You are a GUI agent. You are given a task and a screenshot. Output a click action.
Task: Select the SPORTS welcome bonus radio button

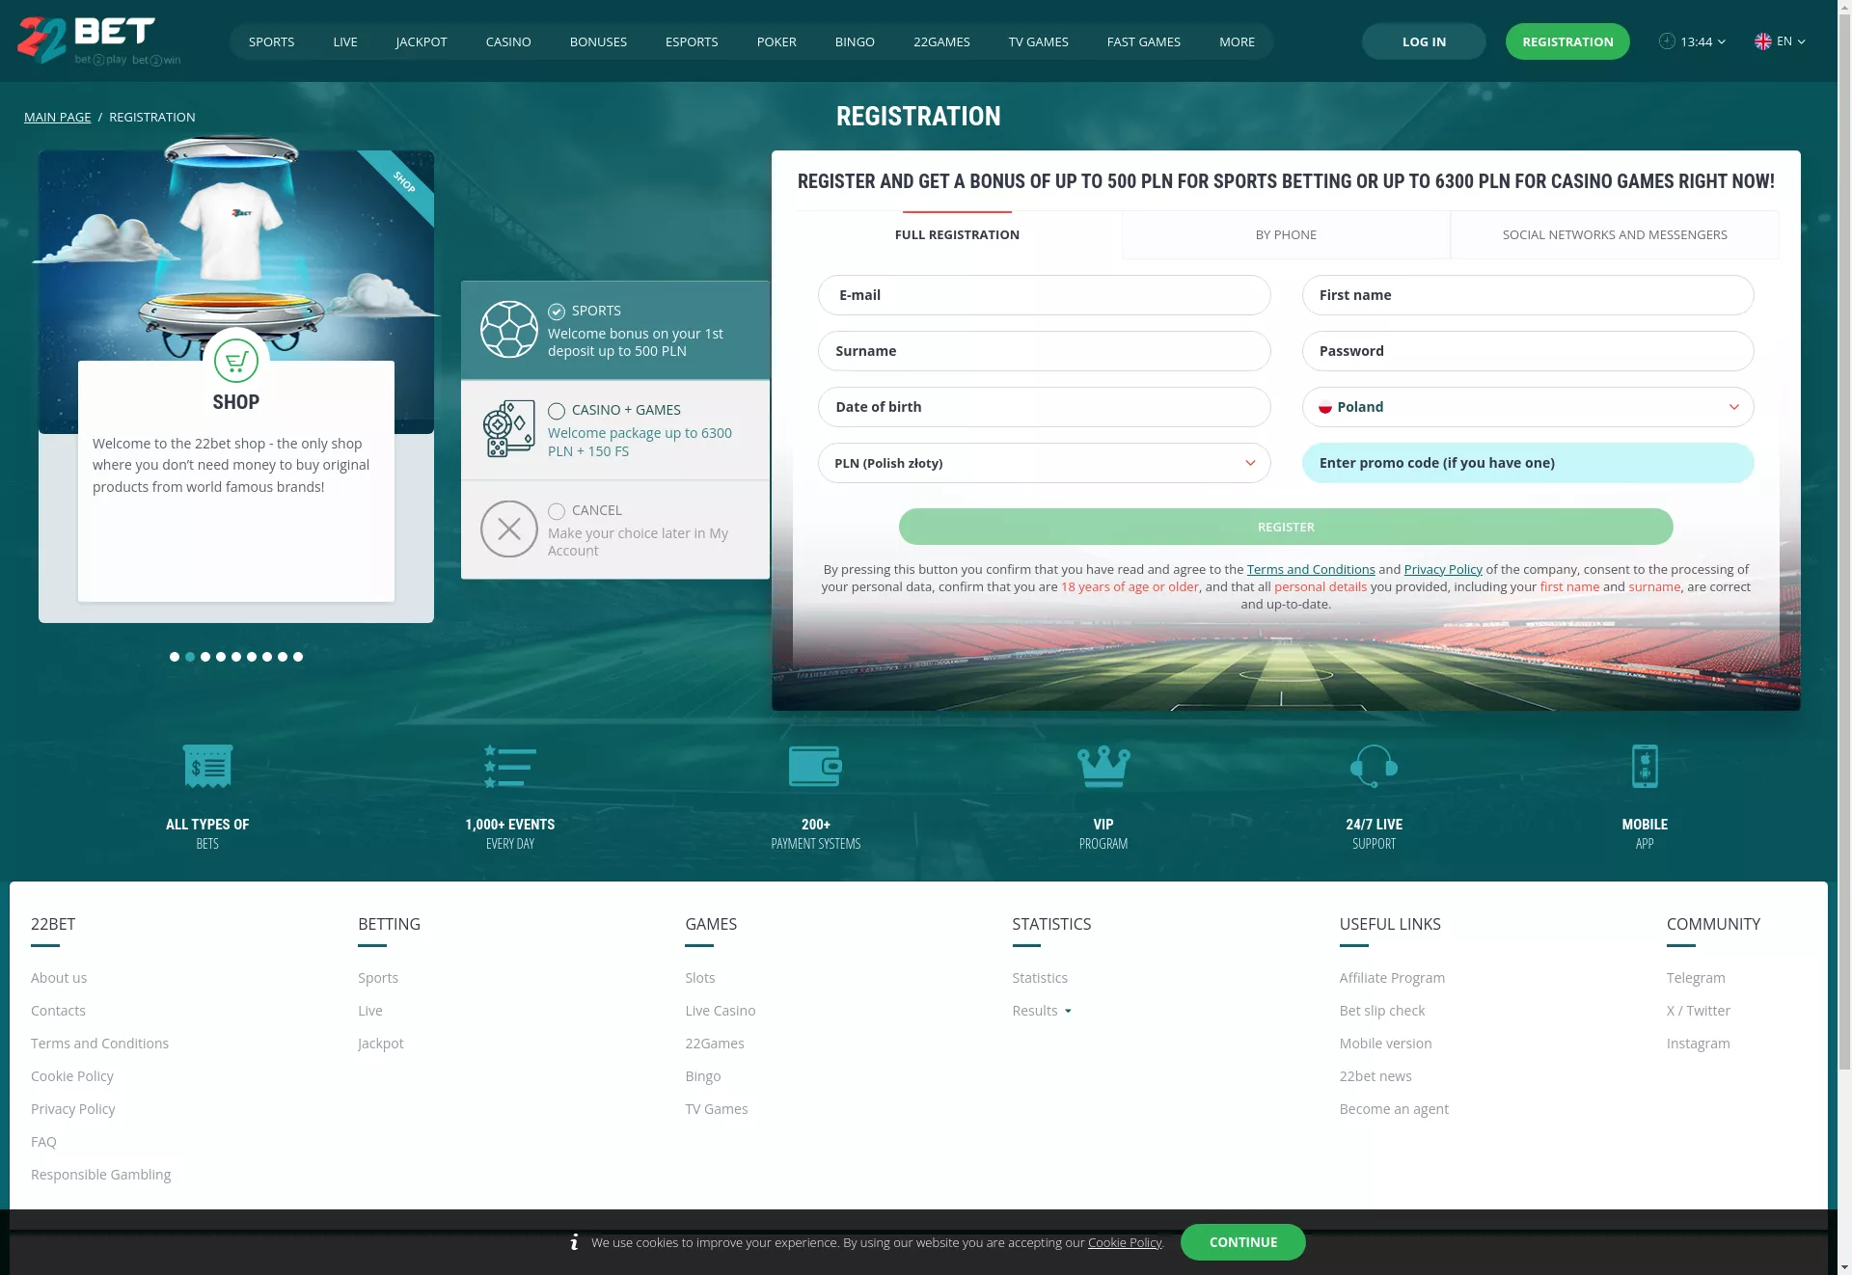point(557,312)
